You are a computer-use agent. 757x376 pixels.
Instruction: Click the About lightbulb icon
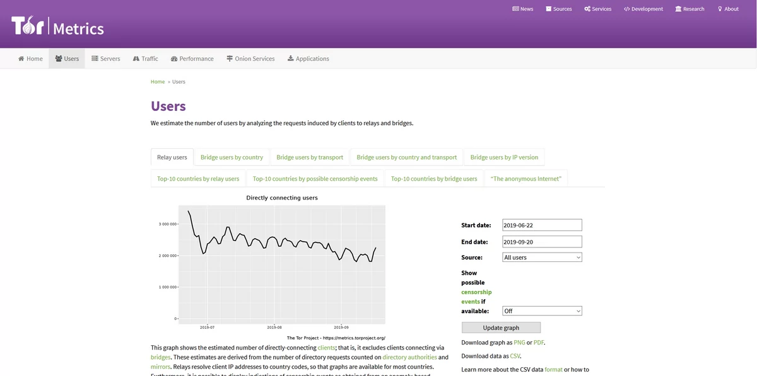(x=720, y=9)
